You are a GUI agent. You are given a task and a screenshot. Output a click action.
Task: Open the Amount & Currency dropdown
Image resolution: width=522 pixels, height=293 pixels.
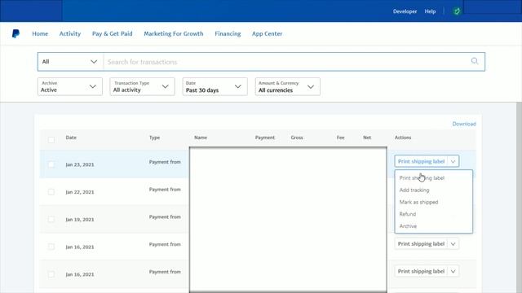click(x=288, y=86)
